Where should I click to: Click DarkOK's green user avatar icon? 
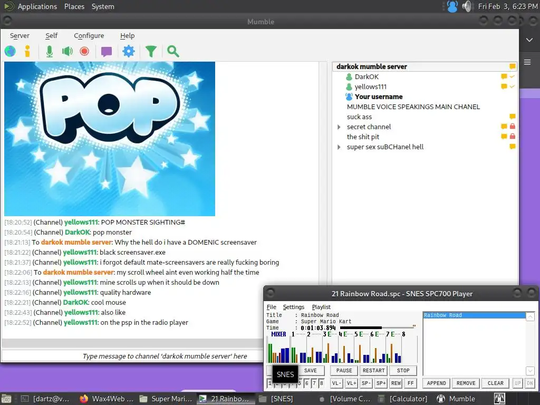pyautogui.click(x=349, y=77)
